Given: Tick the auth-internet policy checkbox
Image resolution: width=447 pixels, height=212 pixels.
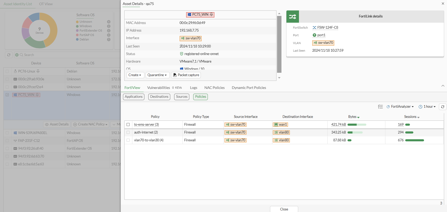Looking at the screenshot, I should click(x=128, y=132).
